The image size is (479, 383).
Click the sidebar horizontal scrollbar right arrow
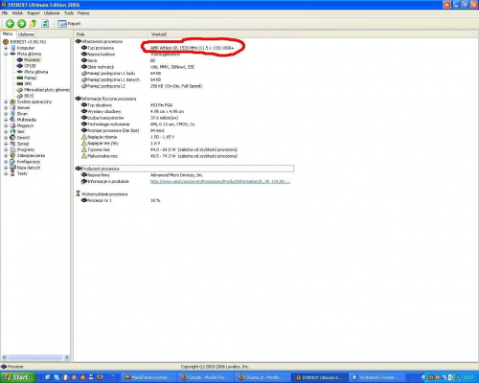[x=67, y=357]
